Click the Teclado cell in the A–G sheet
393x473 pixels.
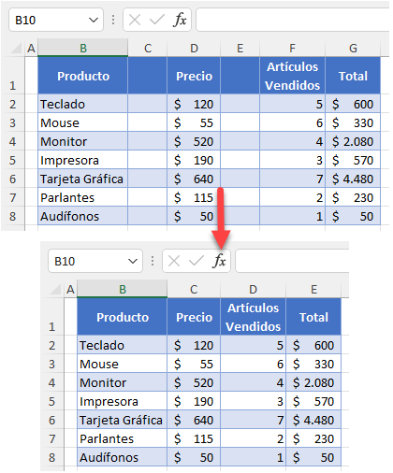[83, 104]
